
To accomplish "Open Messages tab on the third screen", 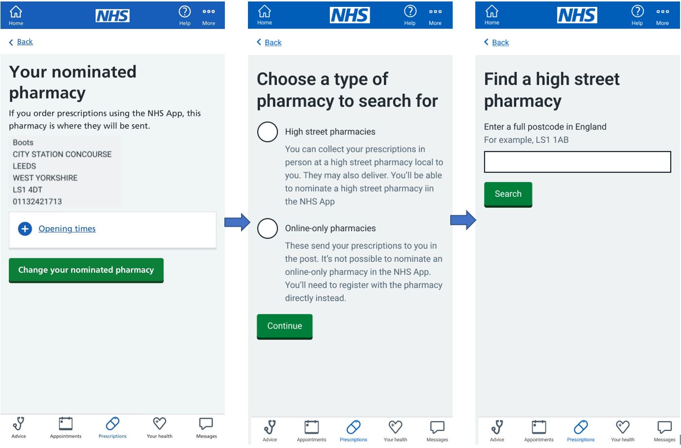I will (x=664, y=431).
